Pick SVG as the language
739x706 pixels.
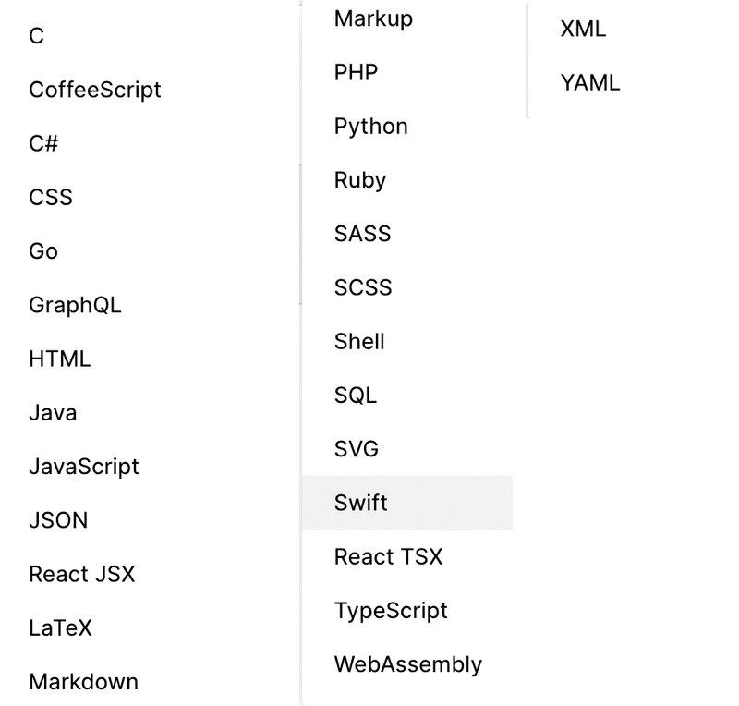pos(357,448)
